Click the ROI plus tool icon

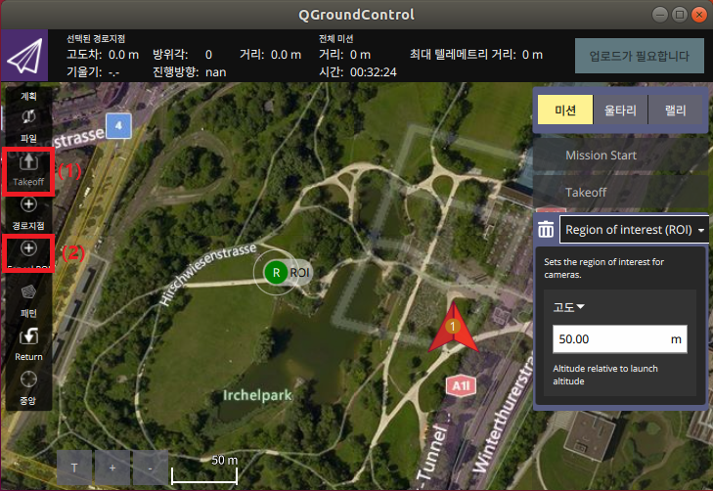tap(28, 248)
